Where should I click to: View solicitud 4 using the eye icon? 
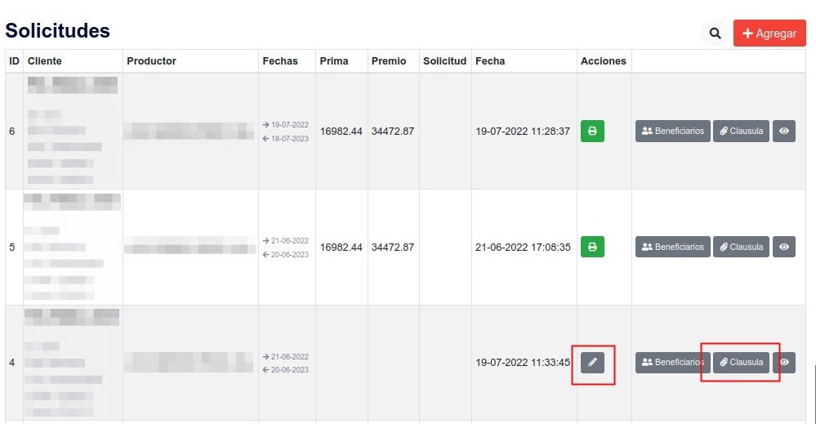[x=784, y=362]
